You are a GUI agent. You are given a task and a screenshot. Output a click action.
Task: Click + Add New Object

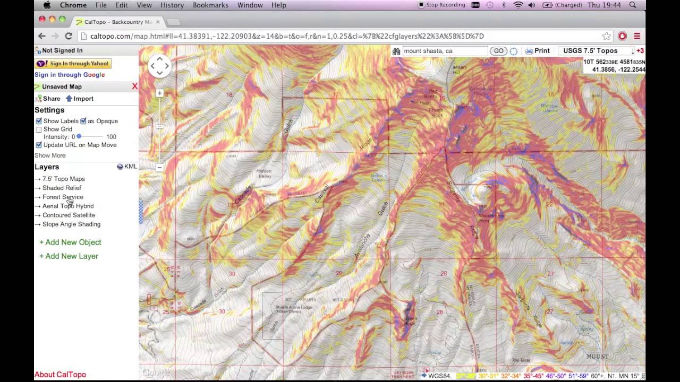(70, 242)
